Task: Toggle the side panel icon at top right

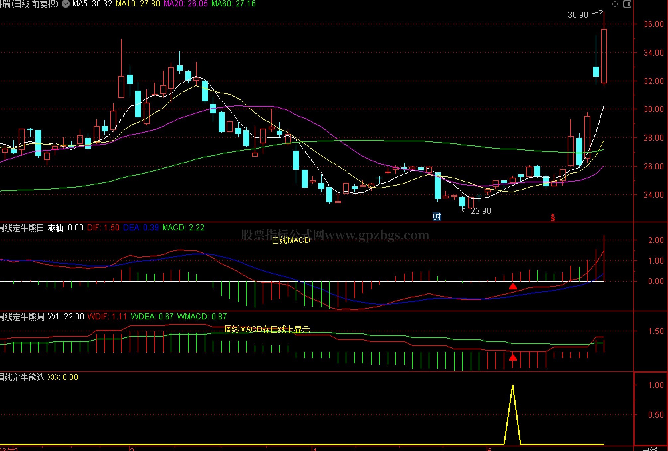Action: (x=627, y=4)
